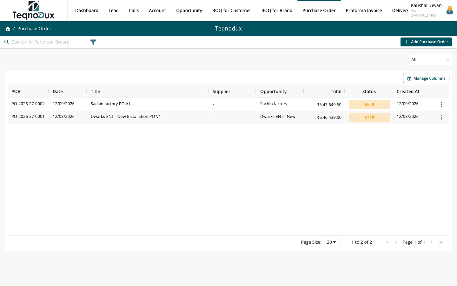The height and width of the screenshot is (286, 457).
Task: Click Date cell 12/08/2026 in second row
Action: (63, 117)
